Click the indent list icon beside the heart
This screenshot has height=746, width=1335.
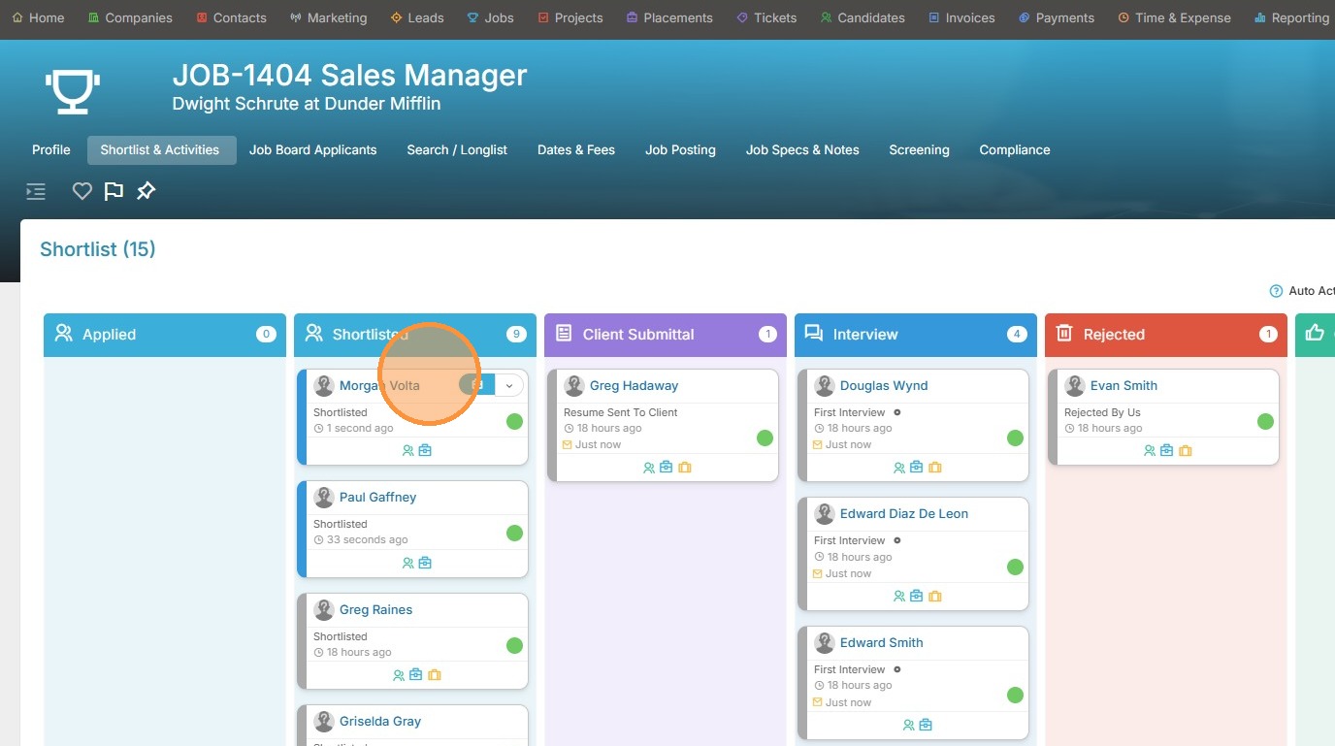tap(36, 191)
